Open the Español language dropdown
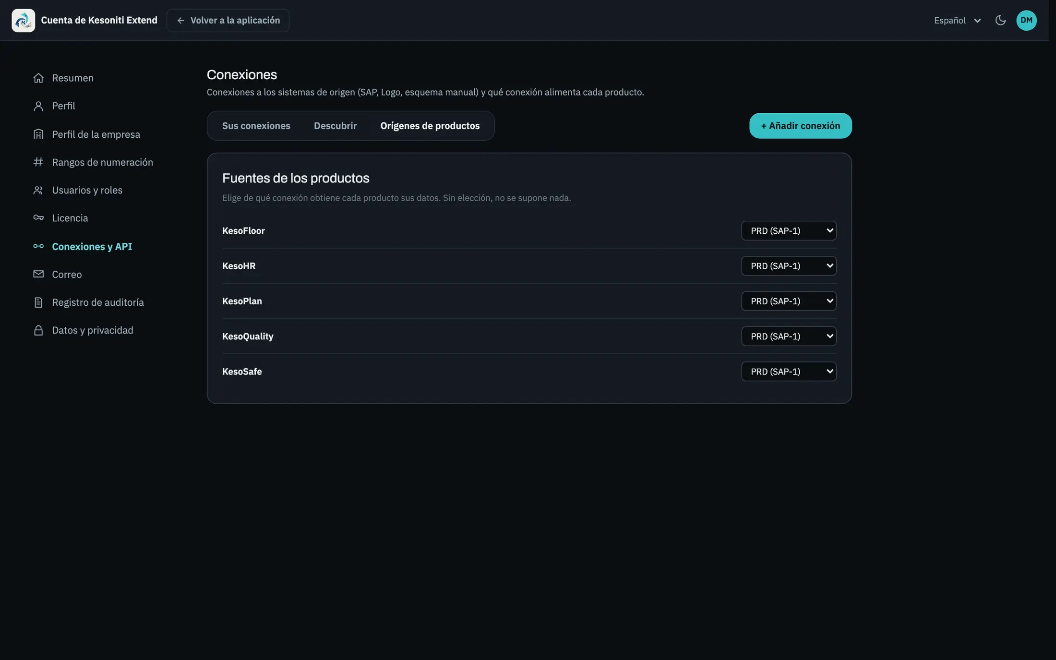This screenshot has height=660, width=1056. pos(957,20)
